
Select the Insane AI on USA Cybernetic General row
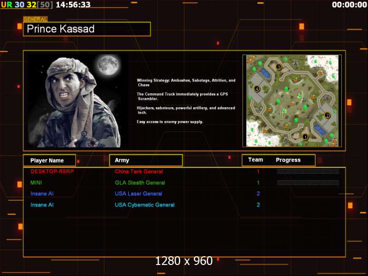pos(42,205)
